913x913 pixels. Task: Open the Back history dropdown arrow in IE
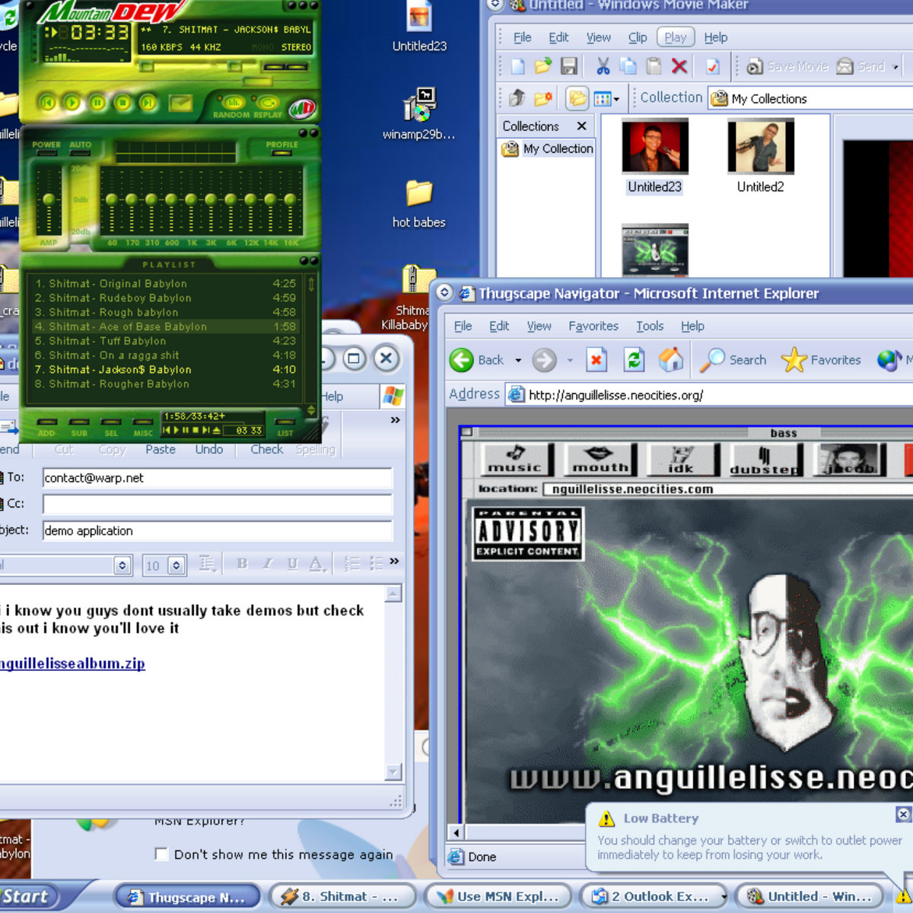coord(518,361)
